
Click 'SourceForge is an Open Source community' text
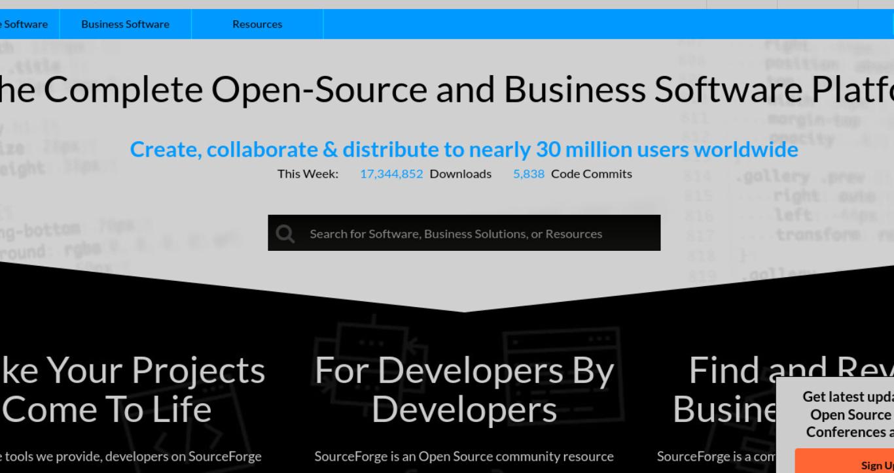click(464, 456)
